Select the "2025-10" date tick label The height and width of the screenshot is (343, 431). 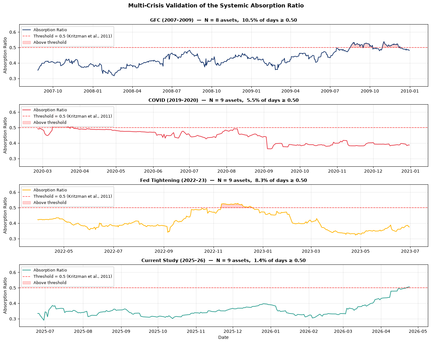[158, 331]
